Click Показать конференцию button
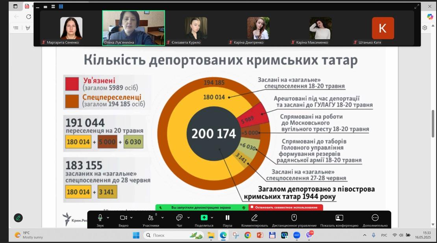The image size is (437, 243). coord(339,220)
